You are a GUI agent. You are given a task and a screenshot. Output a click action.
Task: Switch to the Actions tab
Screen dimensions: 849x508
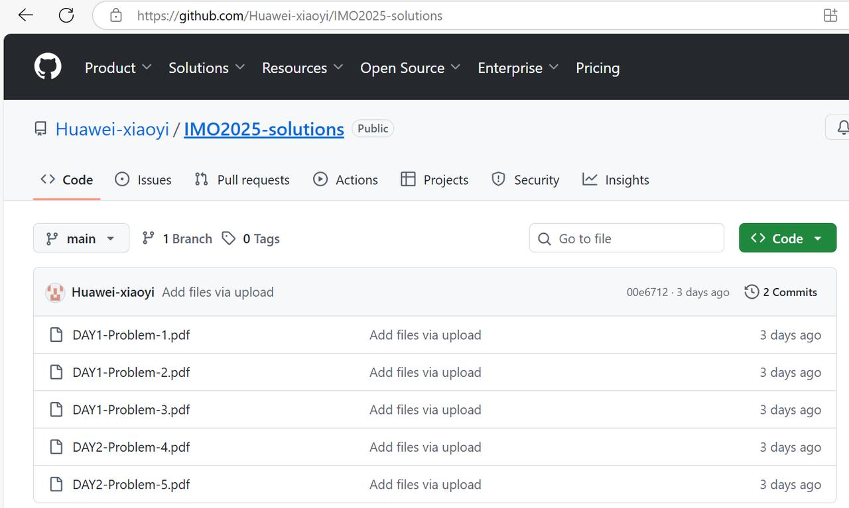346,179
